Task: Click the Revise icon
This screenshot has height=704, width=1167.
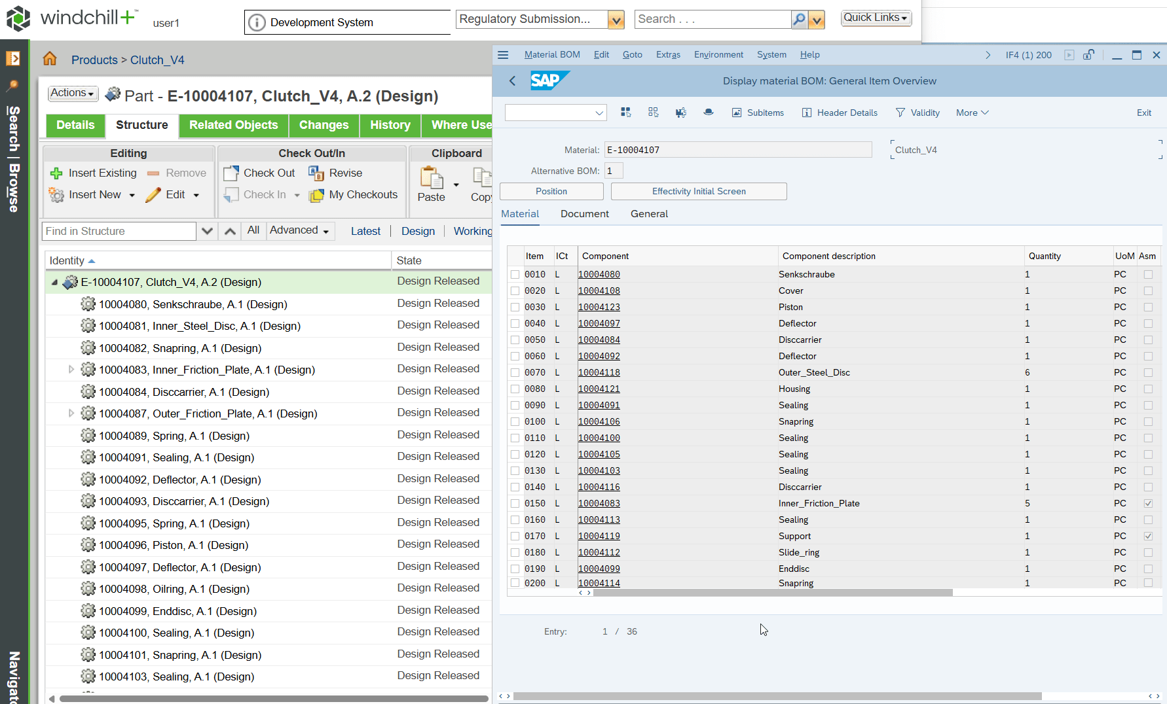Action: point(316,173)
